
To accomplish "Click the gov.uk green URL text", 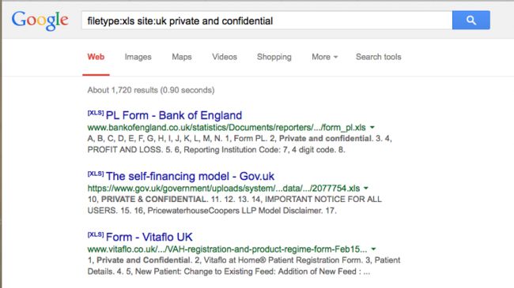I will 224,188.
